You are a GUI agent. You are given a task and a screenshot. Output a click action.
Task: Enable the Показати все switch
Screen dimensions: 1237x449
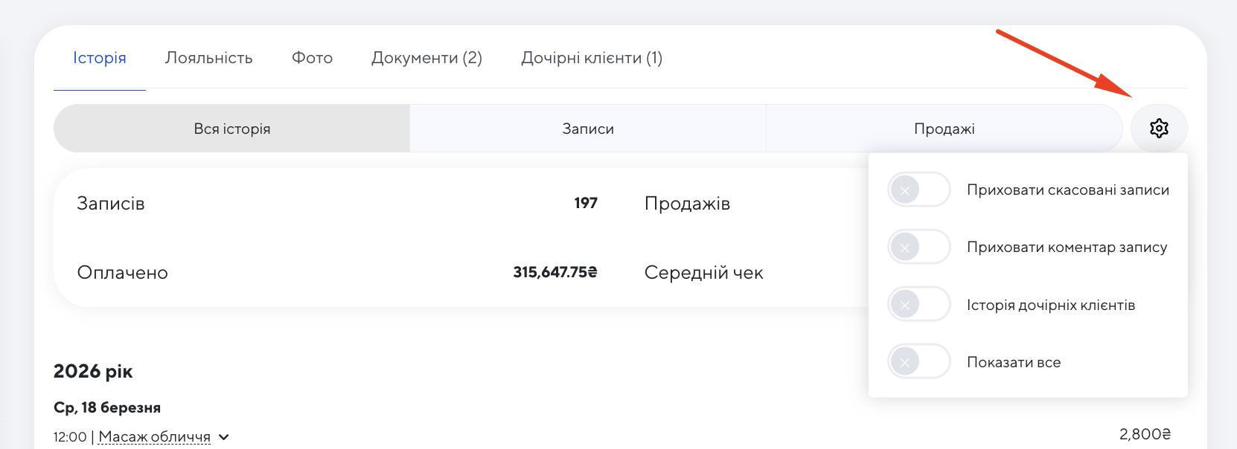coord(918,362)
